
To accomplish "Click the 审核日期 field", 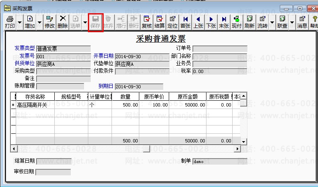I will (53, 172).
